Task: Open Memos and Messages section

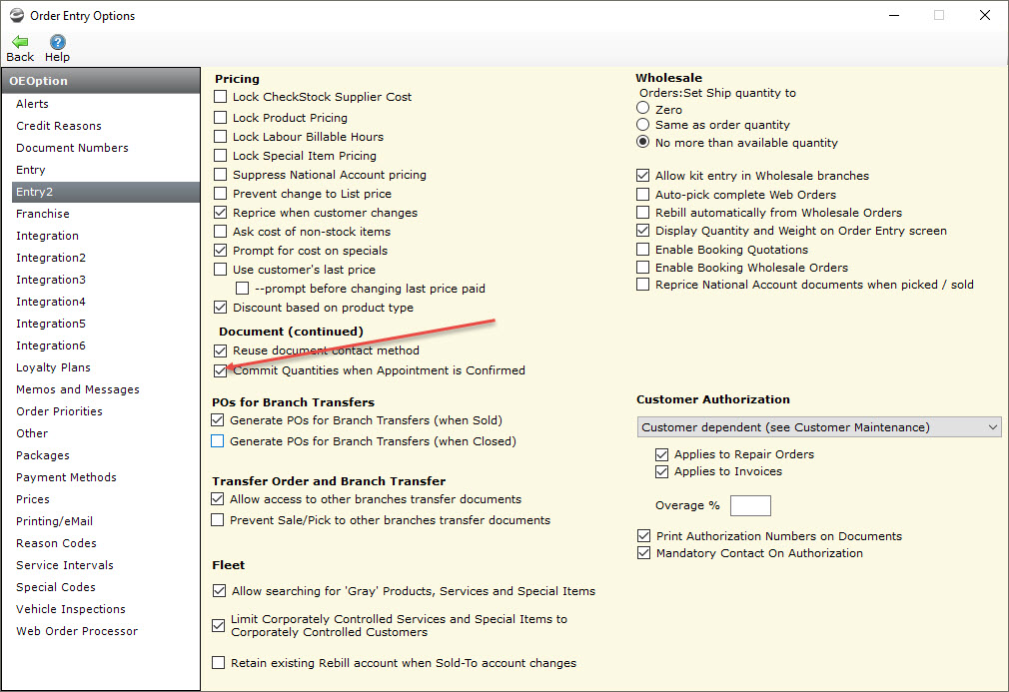Action: tap(78, 389)
